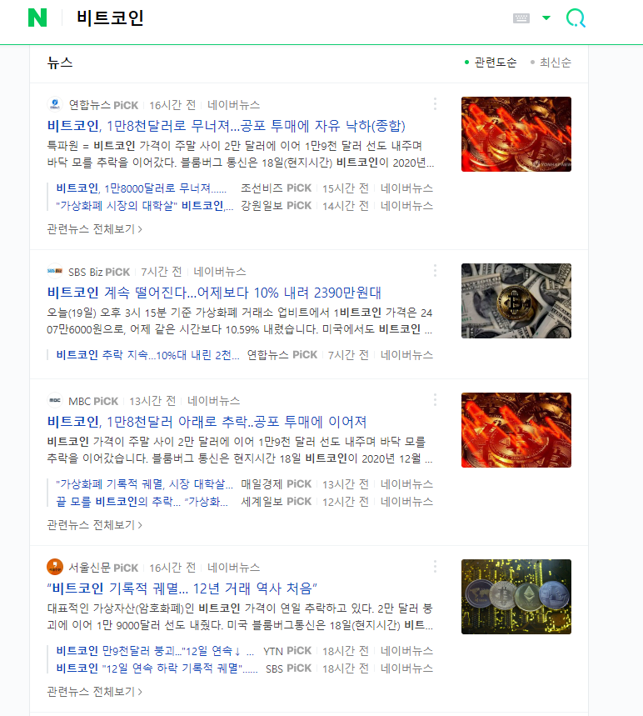The width and height of the screenshot is (643, 716).
Task: Open the on-screen keyboard icon
Action: [x=521, y=18]
